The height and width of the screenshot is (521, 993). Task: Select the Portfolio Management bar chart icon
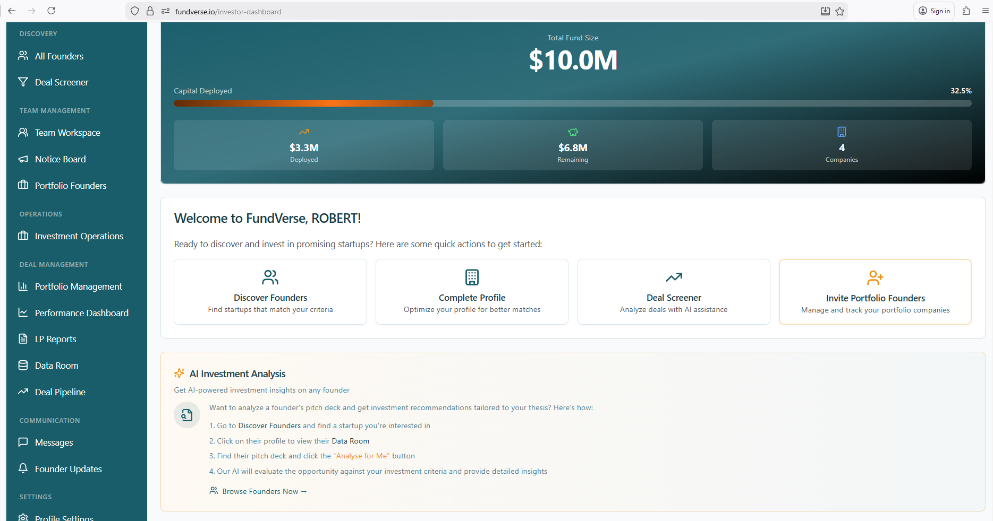click(x=23, y=286)
